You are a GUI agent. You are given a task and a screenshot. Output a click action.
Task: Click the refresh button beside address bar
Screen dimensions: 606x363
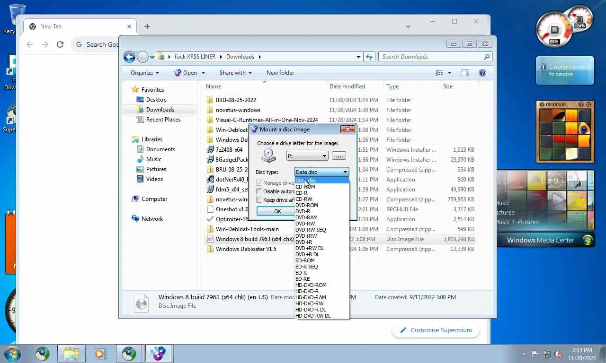tap(370, 57)
